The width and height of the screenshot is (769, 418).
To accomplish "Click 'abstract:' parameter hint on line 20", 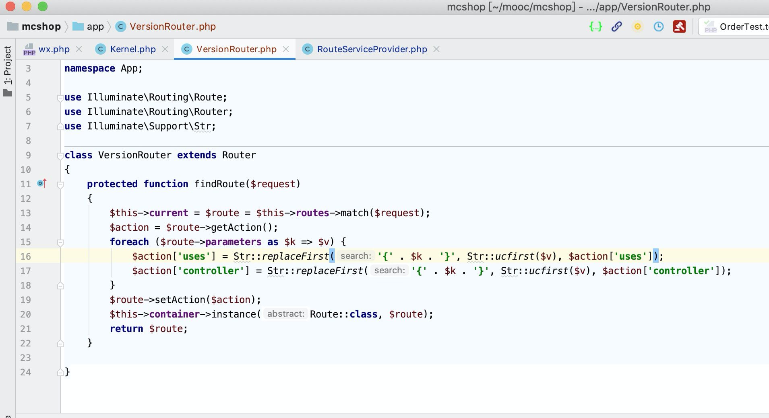I will coord(285,314).
